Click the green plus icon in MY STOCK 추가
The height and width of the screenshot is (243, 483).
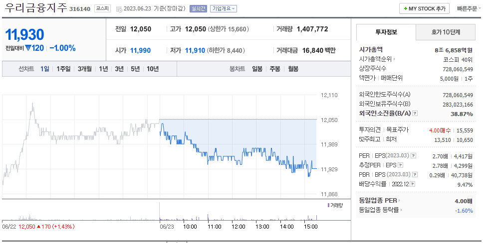click(405, 8)
